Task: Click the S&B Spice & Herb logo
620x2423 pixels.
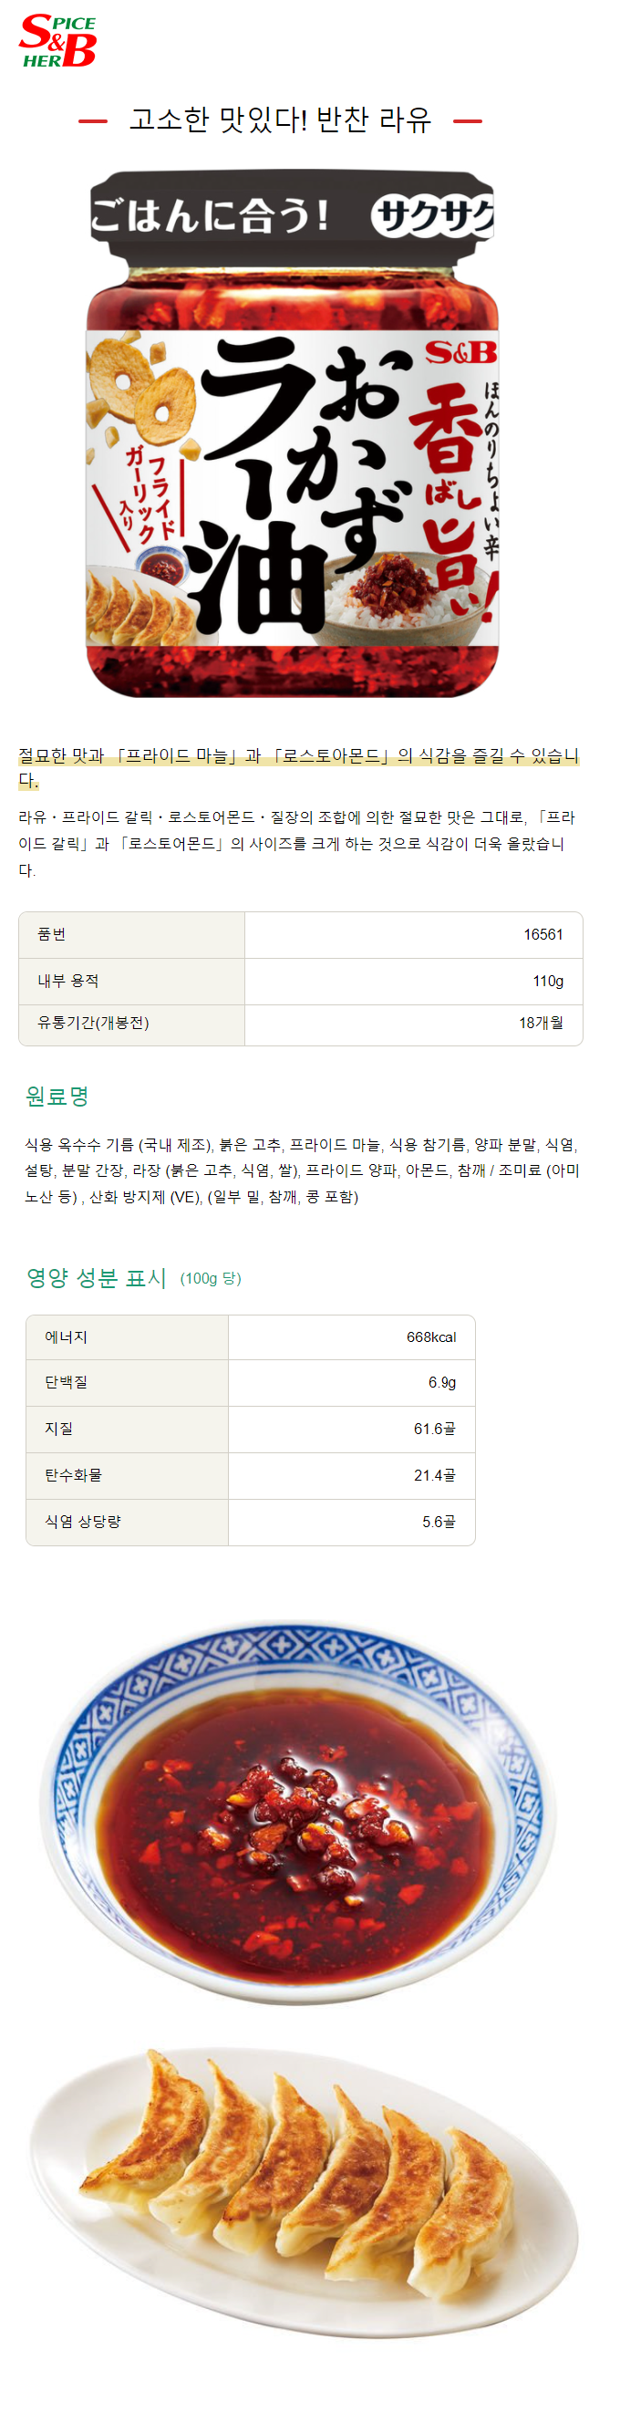Action: click(x=57, y=40)
